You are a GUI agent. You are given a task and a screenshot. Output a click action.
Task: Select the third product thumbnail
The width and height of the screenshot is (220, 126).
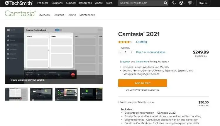66,94
